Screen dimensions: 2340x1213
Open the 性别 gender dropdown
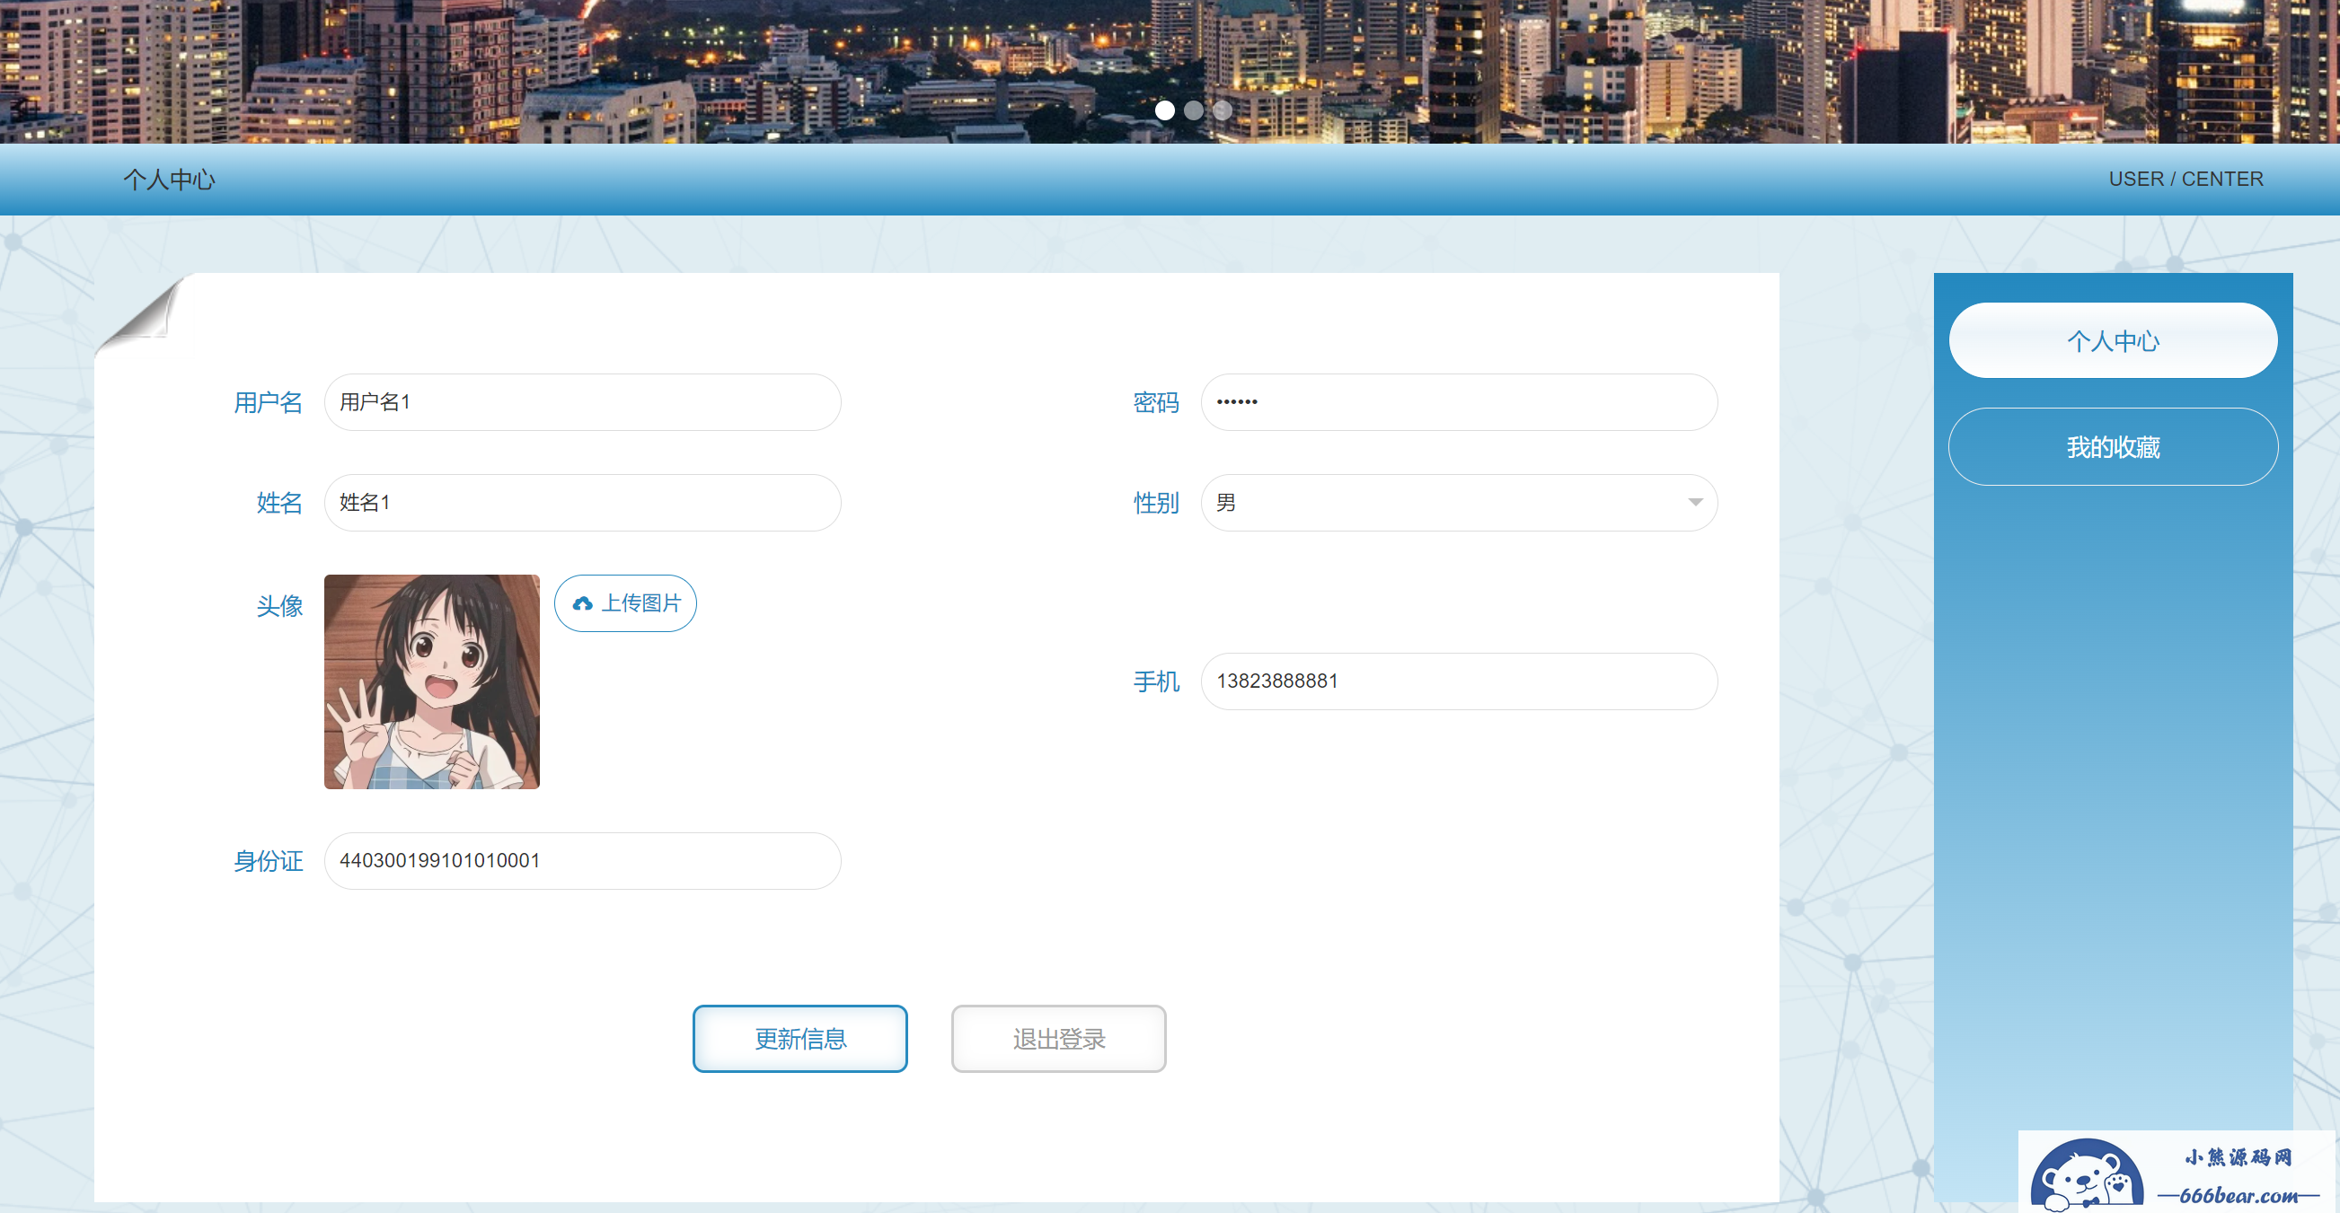[1459, 502]
